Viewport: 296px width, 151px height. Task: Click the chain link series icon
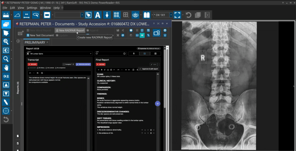click(x=135, y=15)
